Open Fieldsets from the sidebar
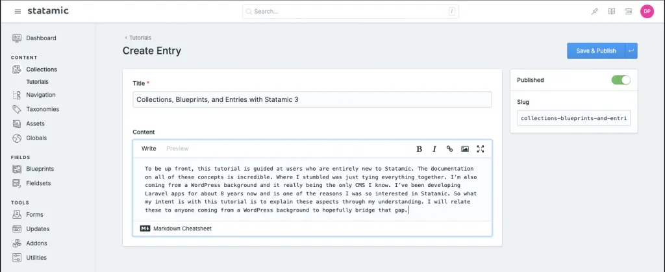The height and width of the screenshot is (272, 665). click(x=38, y=184)
